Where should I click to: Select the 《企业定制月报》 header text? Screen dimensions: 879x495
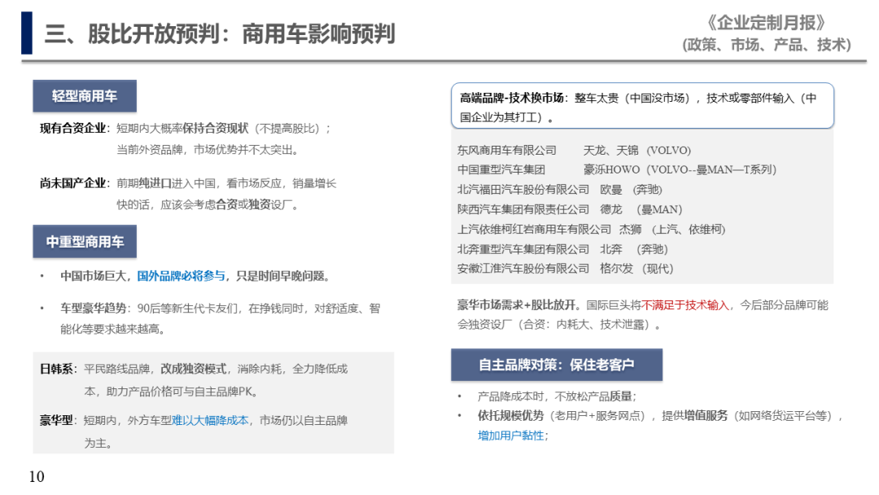(x=767, y=23)
